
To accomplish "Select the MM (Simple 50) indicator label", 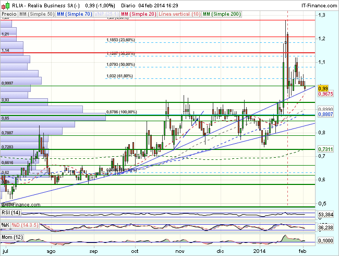I will [x=37, y=14].
